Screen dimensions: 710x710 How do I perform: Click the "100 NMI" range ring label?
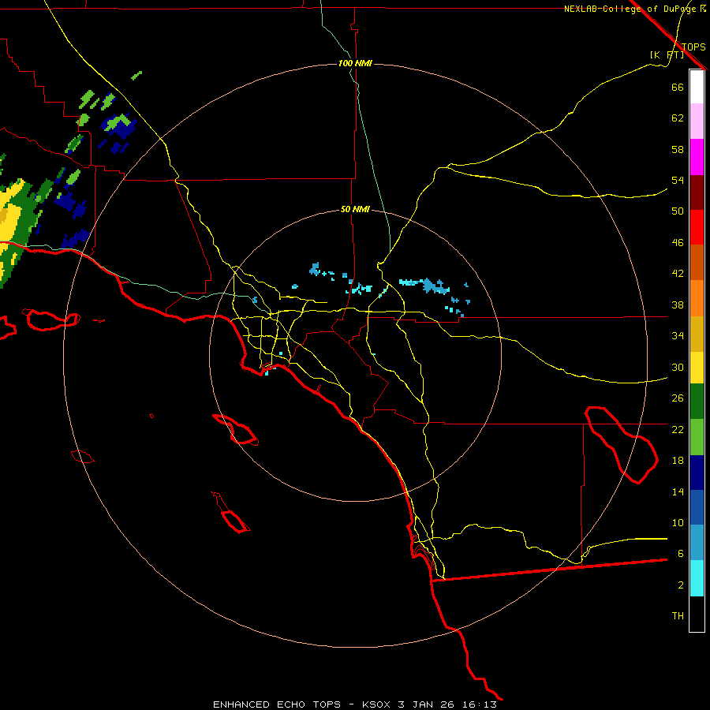355,63
